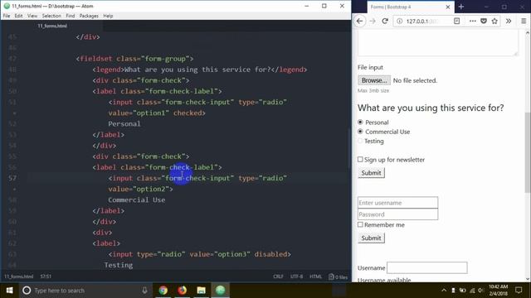Open the Packages menu in Atom
This screenshot has height=298, width=531.
[x=89, y=16]
